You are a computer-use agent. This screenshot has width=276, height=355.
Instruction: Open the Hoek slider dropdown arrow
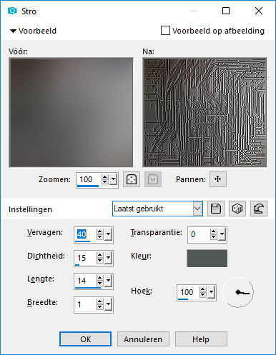click(212, 292)
